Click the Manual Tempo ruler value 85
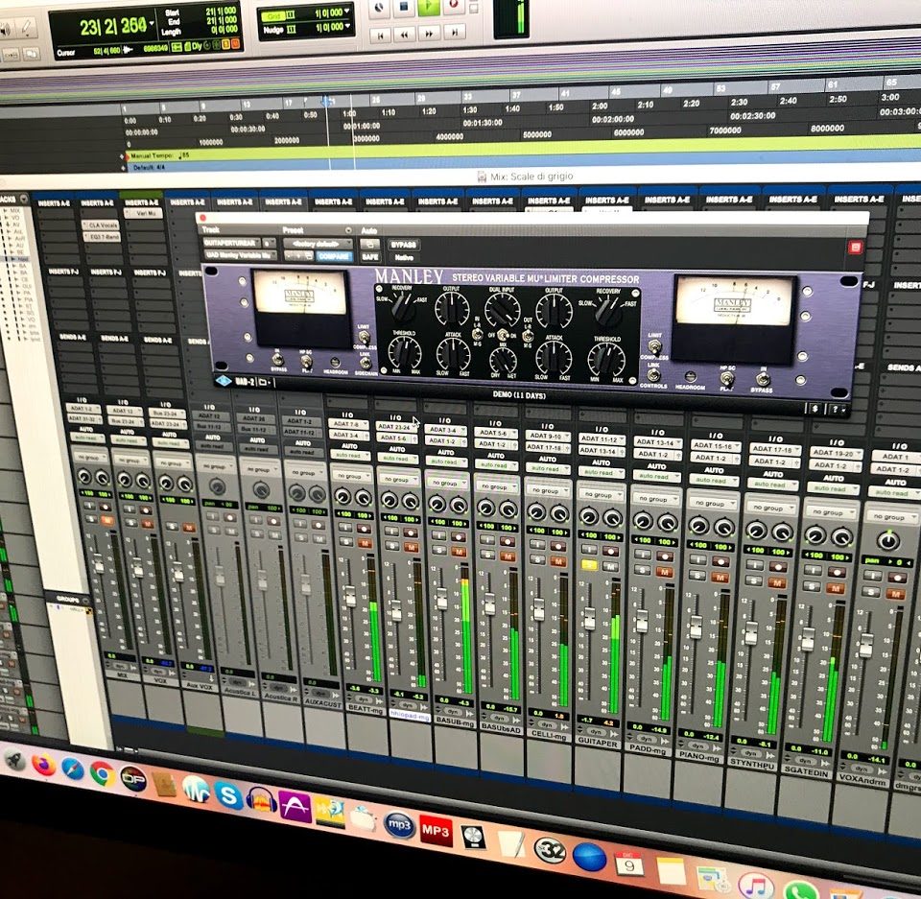The image size is (921, 899). (x=185, y=155)
